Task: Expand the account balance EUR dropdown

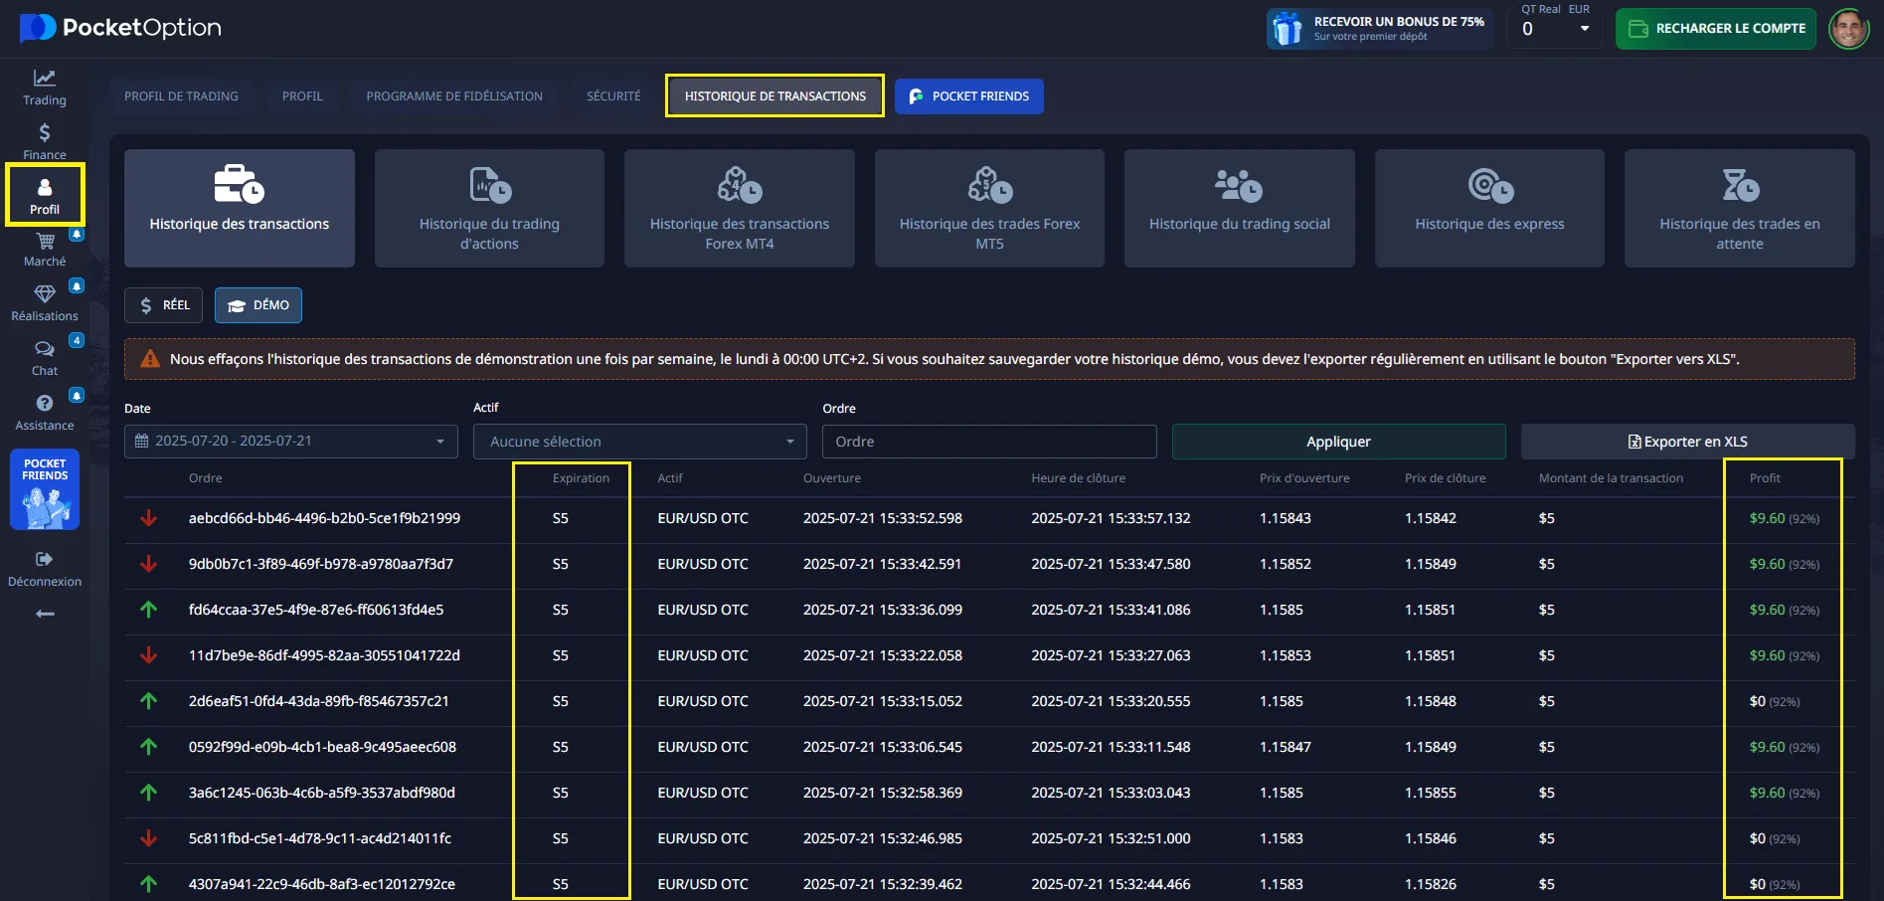Action: click(1584, 29)
